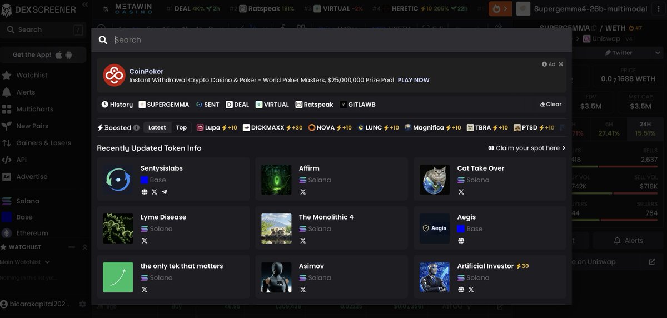Click the CoinPoker logo
Screen dimensions: 667x318
point(114,75)
